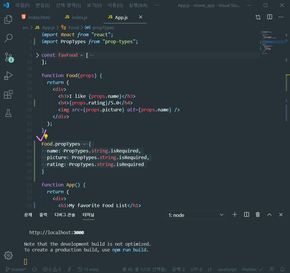This screenshot has width=290, height=273.
Task: Open the Explorer view in activity bar
Action: [8, 20]
